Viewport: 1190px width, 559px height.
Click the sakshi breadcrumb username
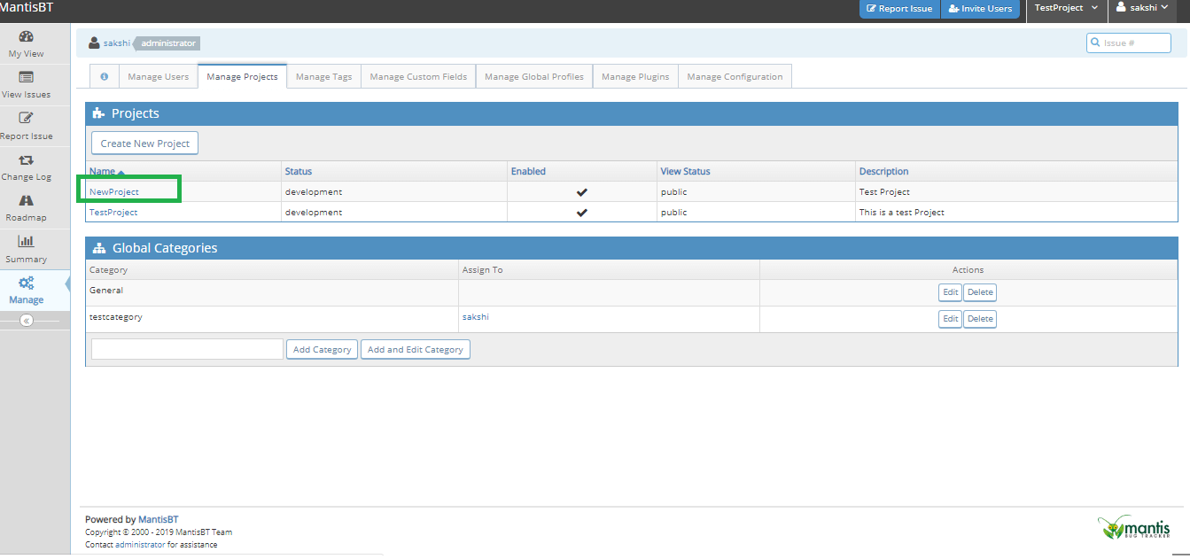(117, 43)
